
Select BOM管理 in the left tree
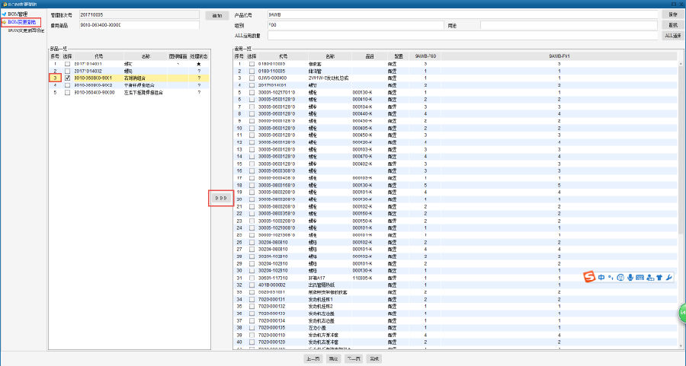(x=18, y=14)
